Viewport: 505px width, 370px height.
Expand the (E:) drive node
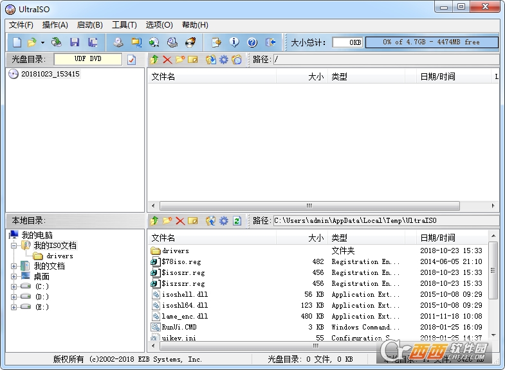coord(14,307)
